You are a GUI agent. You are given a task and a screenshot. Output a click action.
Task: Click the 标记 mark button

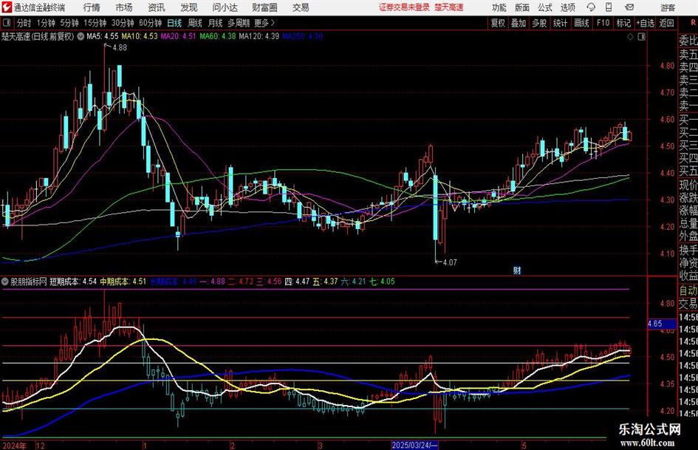coord(623,23)
